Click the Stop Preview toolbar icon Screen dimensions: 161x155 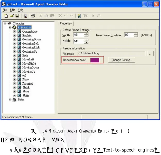tap(99, 16)
